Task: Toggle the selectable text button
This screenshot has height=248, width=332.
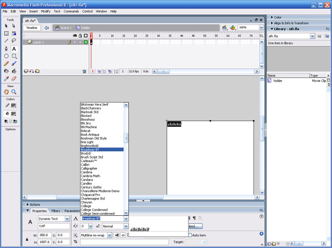Action: [117, 235]
